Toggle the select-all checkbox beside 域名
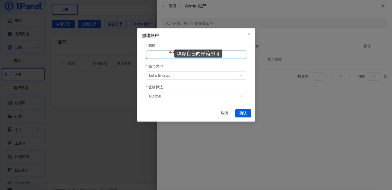Screen dimensions: 392x190 click(x=62, y=64)
